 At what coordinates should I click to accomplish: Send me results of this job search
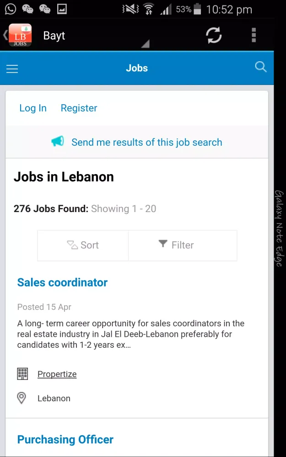tap(146, 142)
